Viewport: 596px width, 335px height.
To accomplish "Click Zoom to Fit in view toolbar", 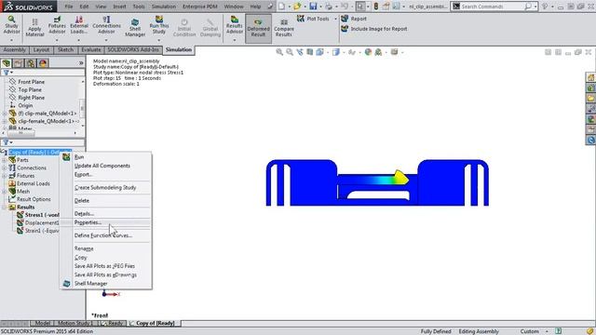I will [279, 52].
